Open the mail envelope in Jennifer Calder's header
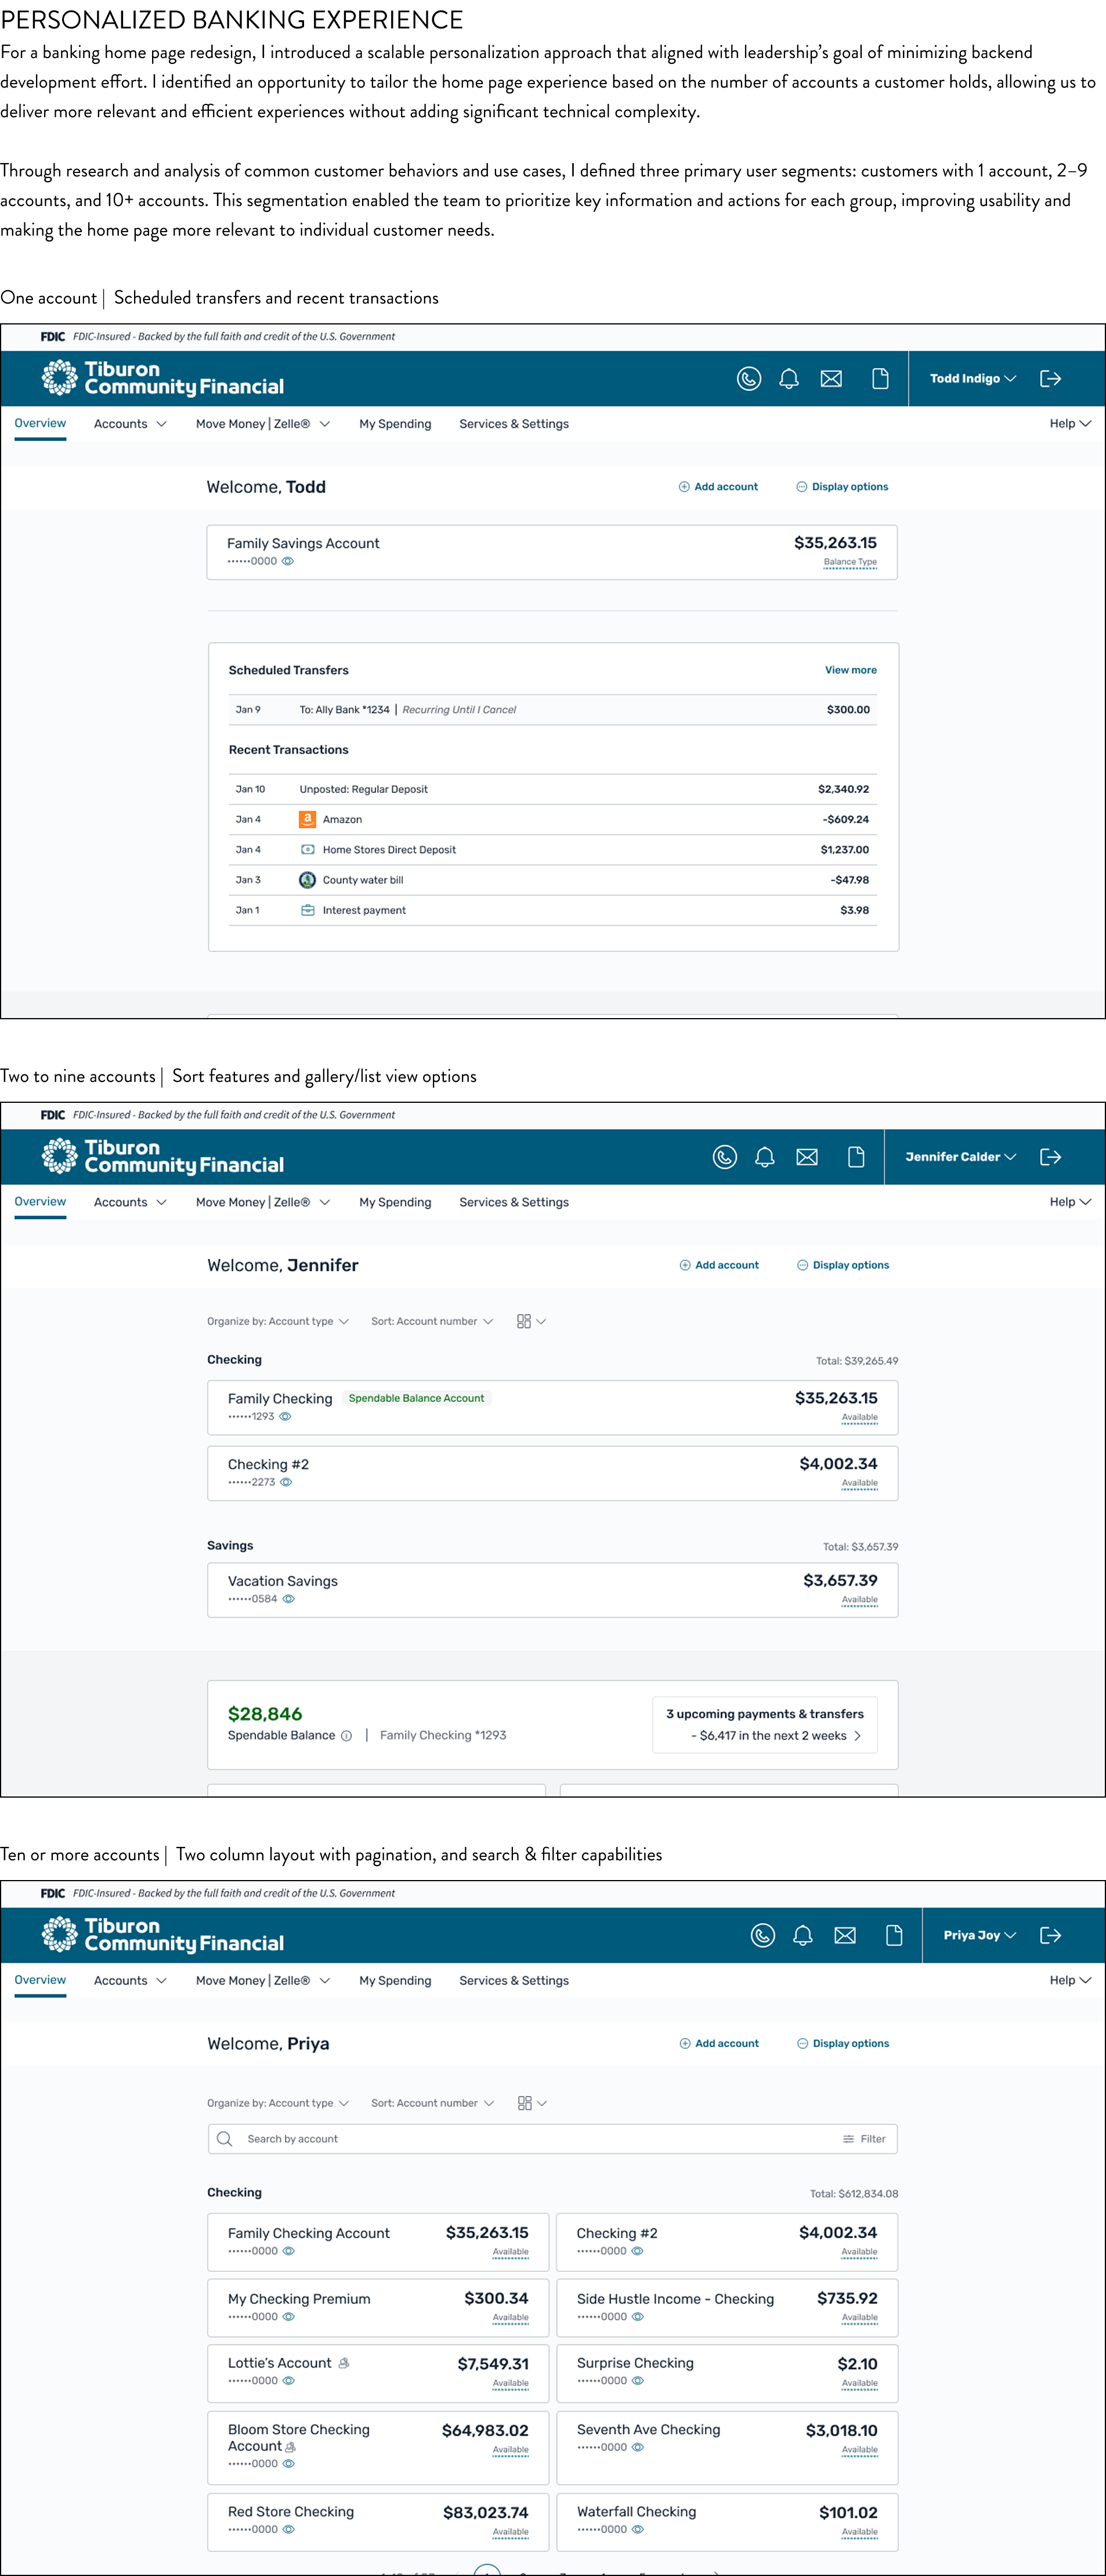This screenshot has height=2576, width=1106. pyautogui.click(x=807, y=1157)
